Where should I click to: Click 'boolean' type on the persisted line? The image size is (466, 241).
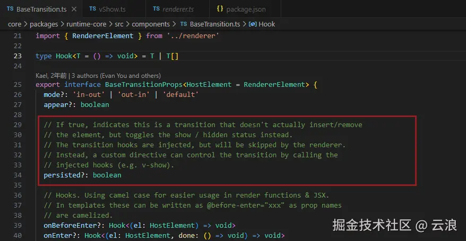[107, 175]
